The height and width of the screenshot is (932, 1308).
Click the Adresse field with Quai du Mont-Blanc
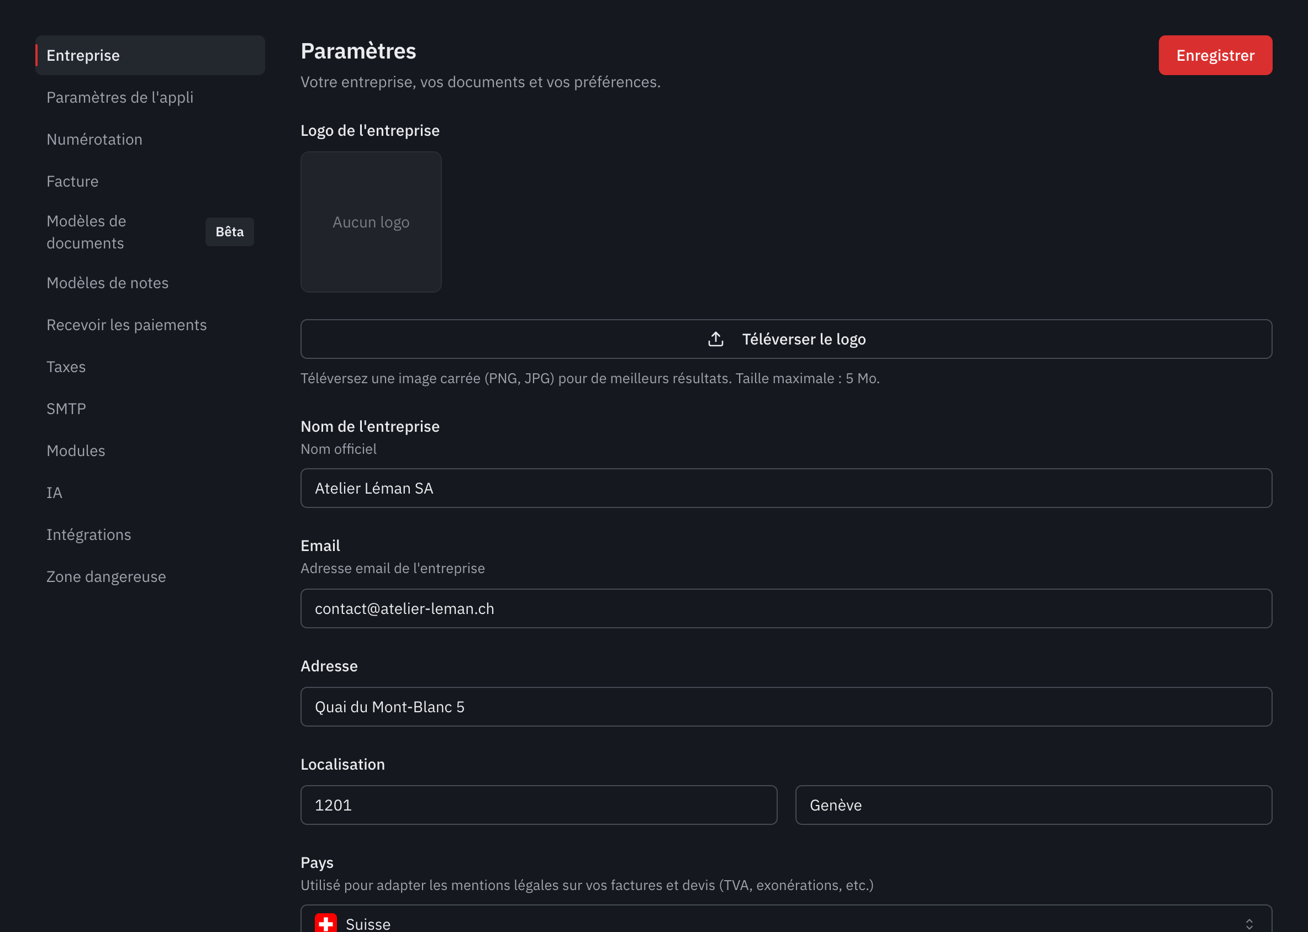(x=786, y=707)
